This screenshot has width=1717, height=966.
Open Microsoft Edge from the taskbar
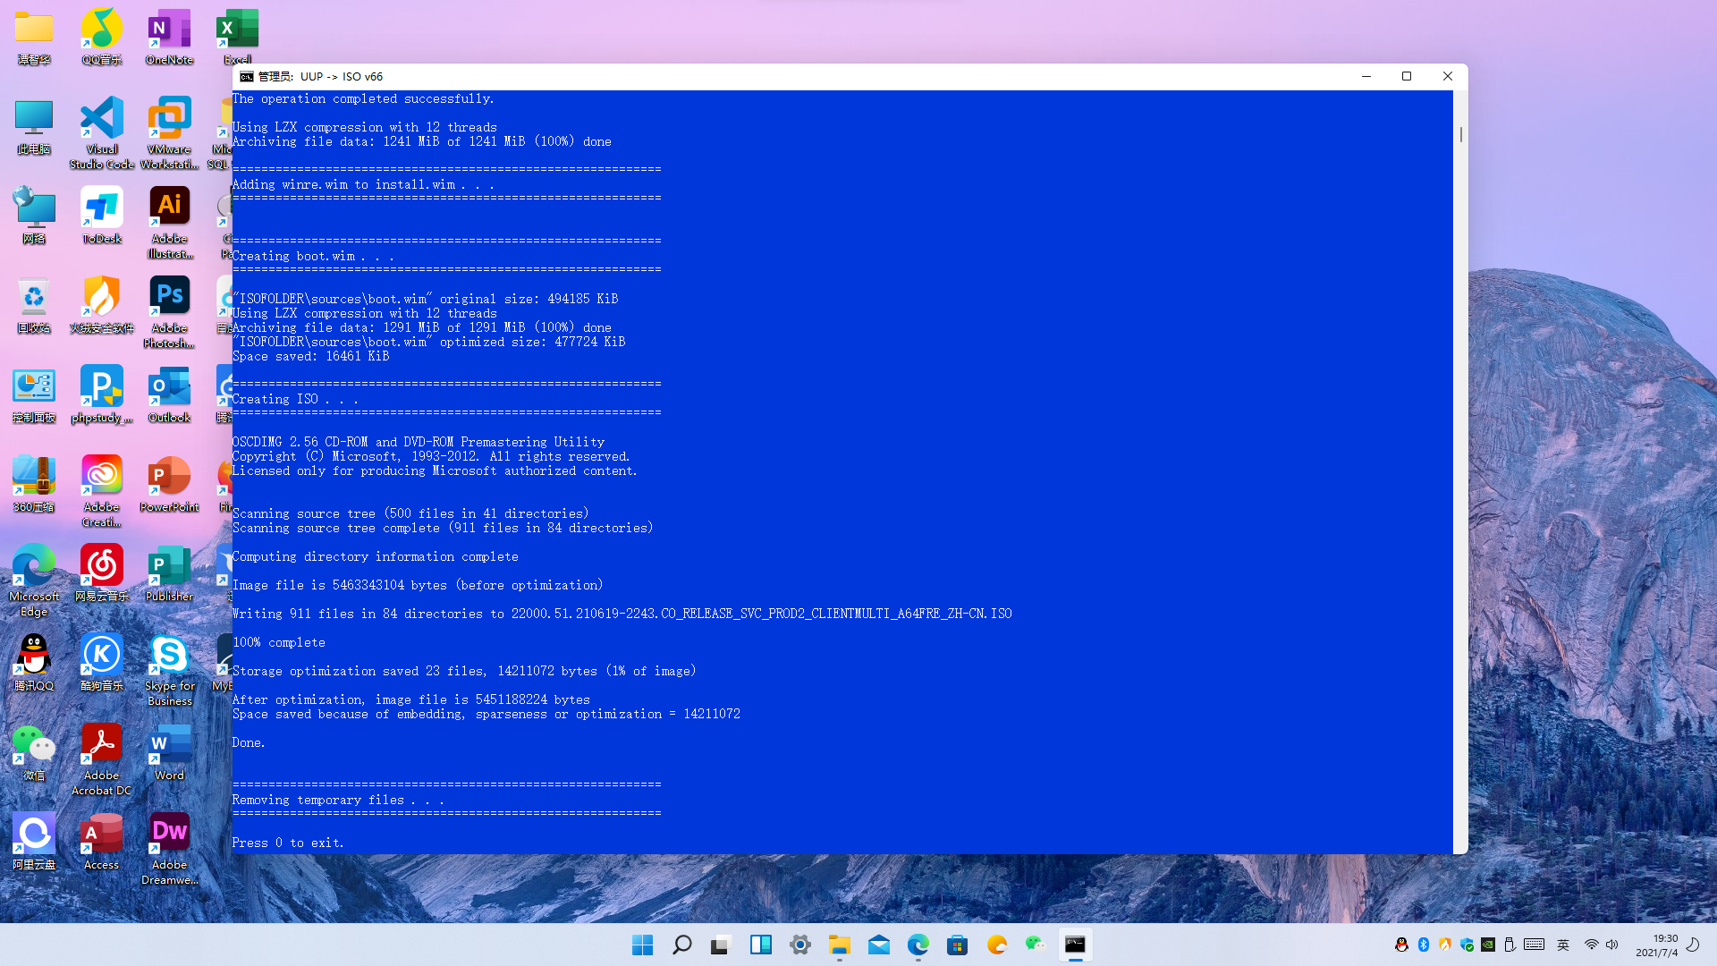click(x=918, y=945)
